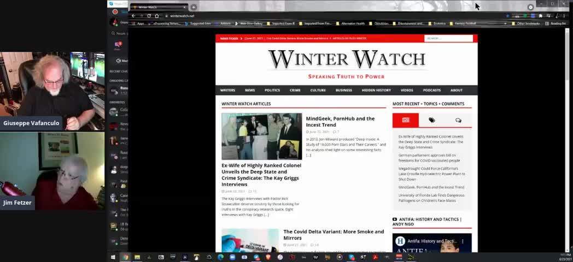The width and height of the screenshot is (573, 262).
Task: Open German parliament approves bill sidebar link
Action: point(429,158)
